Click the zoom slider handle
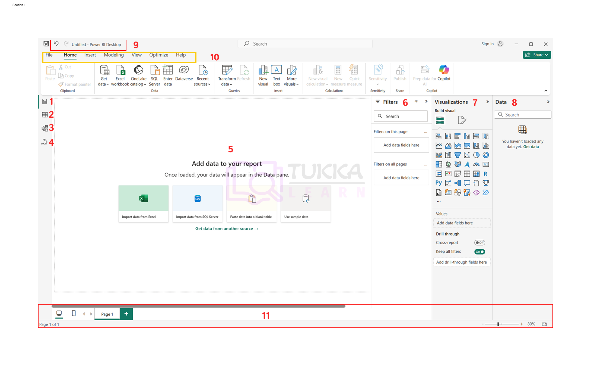Screen dimensions: 591x366 tap(498, 324)
